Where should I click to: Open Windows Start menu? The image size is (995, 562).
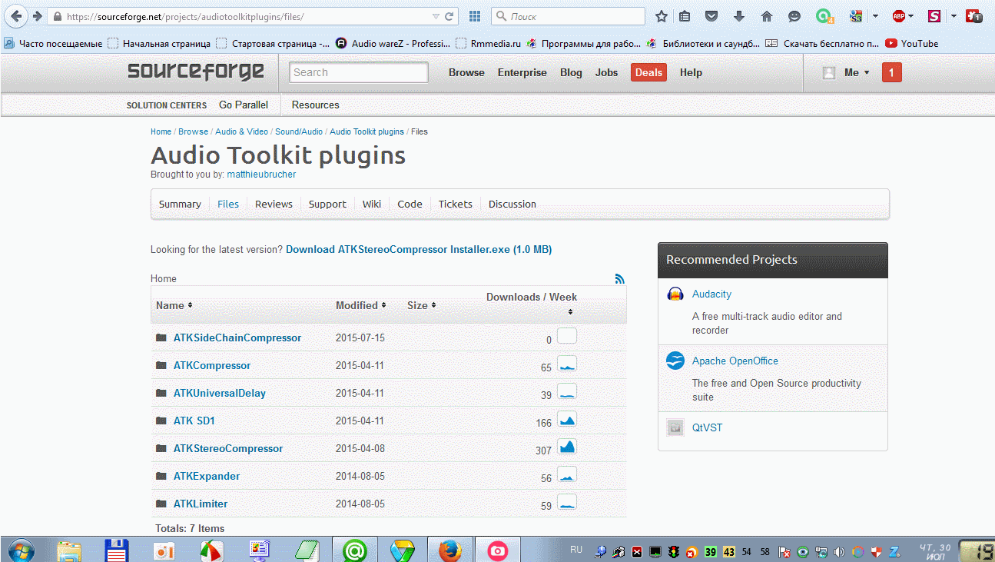(20, 550)
